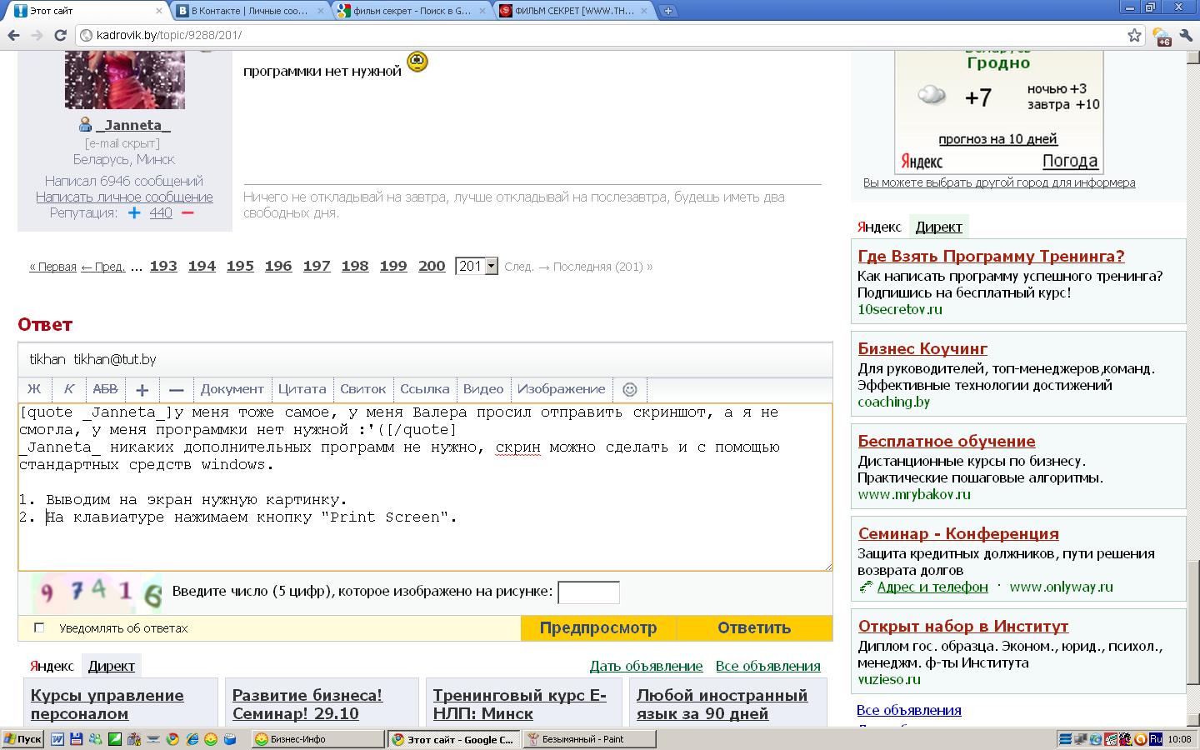Launch Chrome from quick launch bar
The width and height of the screenshot is (1200, 750).
(172, 739)
